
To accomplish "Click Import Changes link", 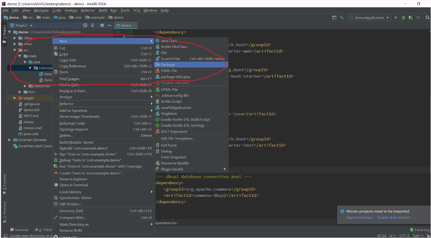I will click(x=360, y=217).
